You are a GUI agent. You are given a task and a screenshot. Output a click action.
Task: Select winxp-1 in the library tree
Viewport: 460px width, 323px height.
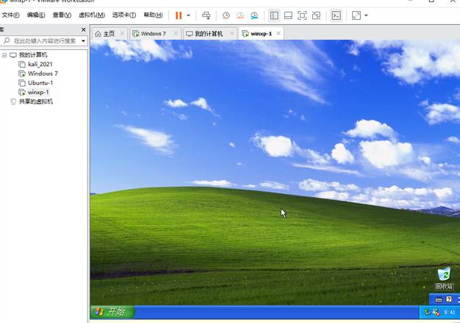point(38,92)
